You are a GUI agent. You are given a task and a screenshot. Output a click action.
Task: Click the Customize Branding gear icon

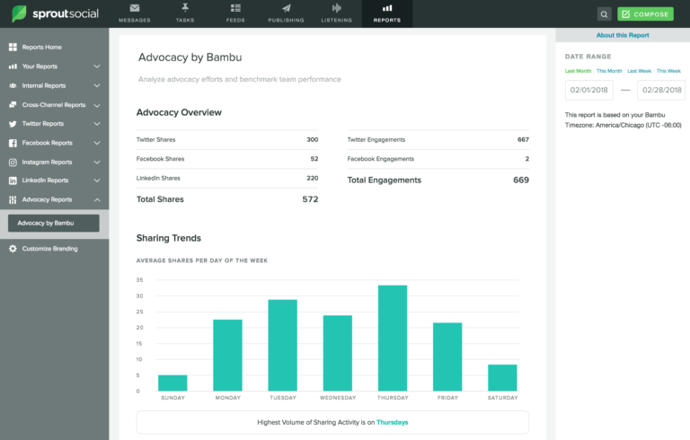(13, 249)
